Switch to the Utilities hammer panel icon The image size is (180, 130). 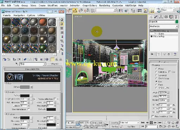tap(176, 17)
